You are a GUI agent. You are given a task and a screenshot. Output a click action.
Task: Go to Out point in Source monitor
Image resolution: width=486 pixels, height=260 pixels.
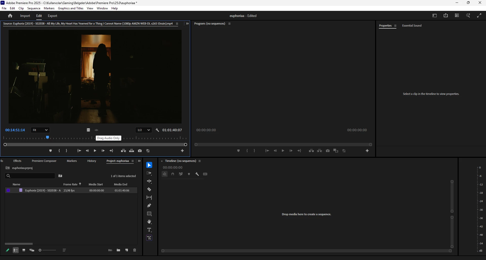click(111, 151)
